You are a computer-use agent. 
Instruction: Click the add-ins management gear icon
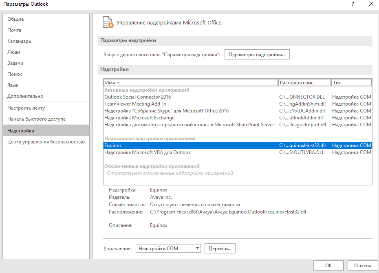(x=108, y=22)
